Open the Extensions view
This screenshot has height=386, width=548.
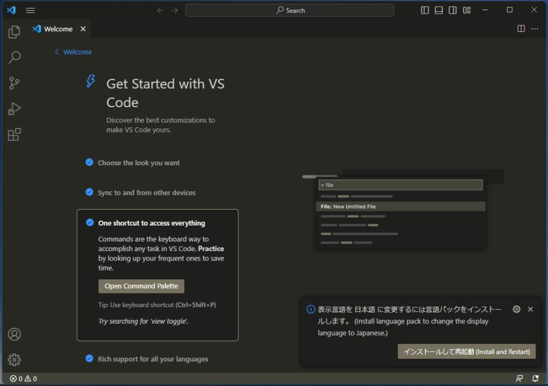click(x=14, y=134)
